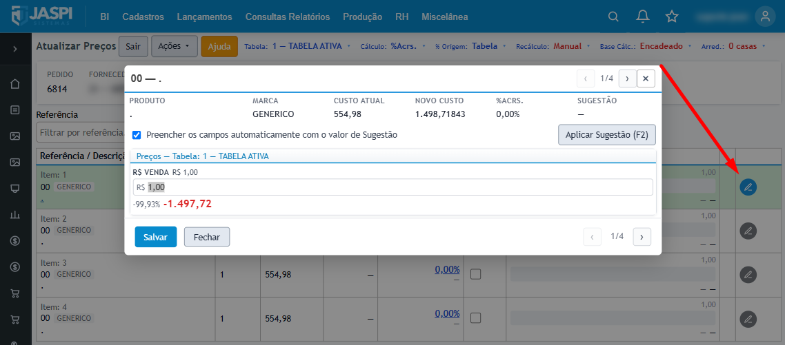Open the Produção menu

(362, 17)
